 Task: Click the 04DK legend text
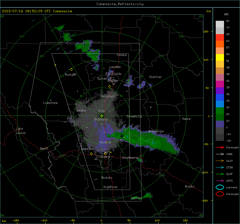[x=229, y=154]
